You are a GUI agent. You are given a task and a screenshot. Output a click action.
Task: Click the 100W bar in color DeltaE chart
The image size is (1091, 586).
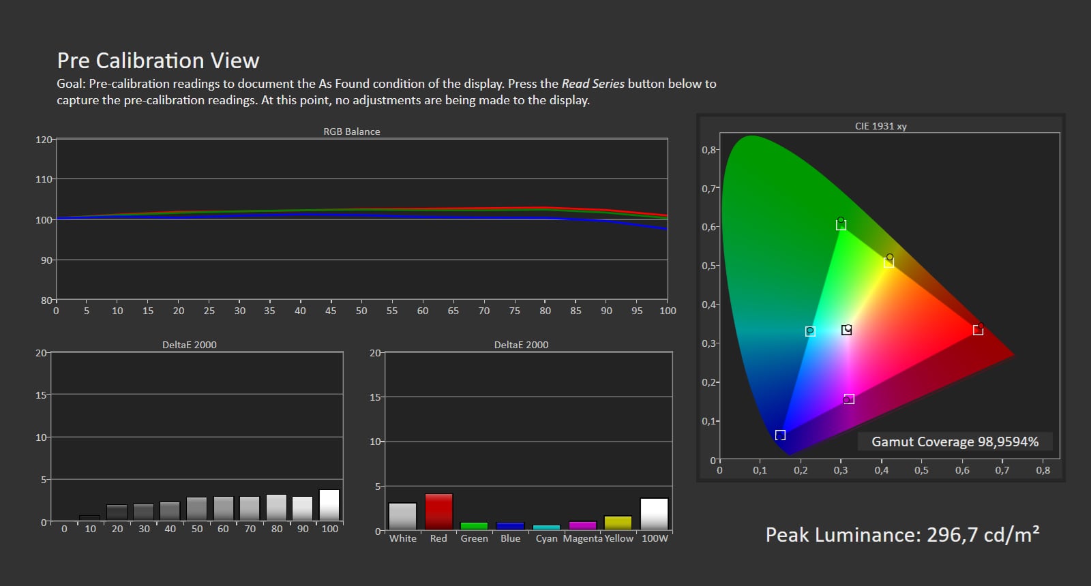654,514
